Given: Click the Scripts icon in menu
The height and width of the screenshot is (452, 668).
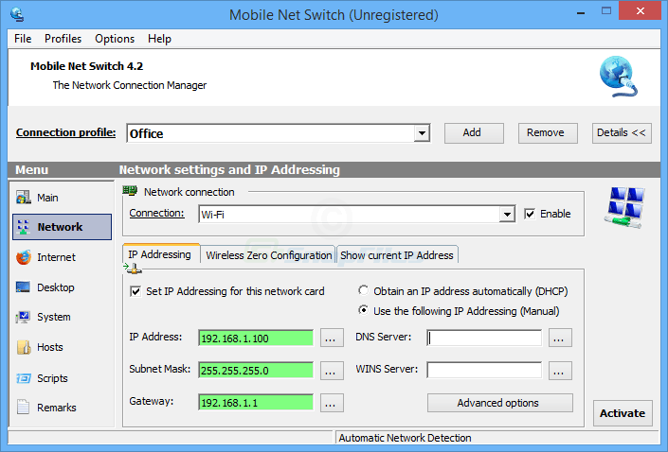Looking at the screenshot, I should [24, 378].
